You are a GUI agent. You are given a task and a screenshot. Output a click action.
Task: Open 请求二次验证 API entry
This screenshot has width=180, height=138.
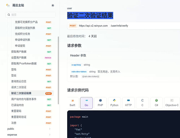[19, 87]
